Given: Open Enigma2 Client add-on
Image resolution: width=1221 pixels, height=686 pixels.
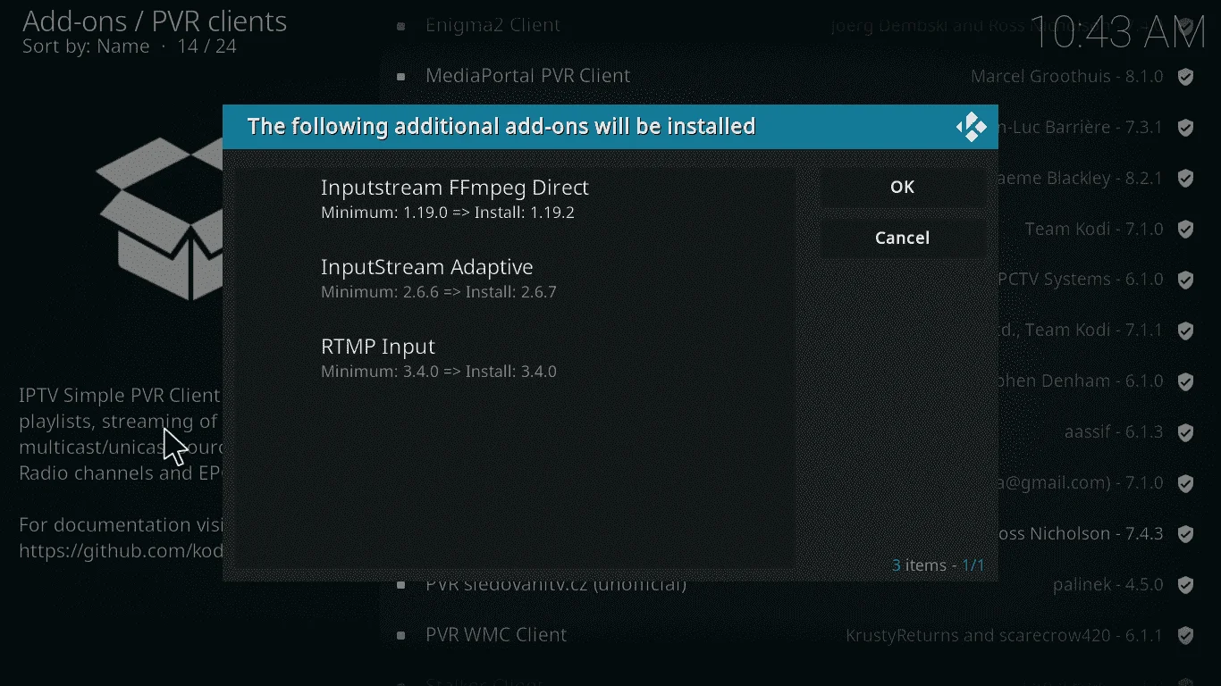Looking at the screenshot, I should coord(493,25).
